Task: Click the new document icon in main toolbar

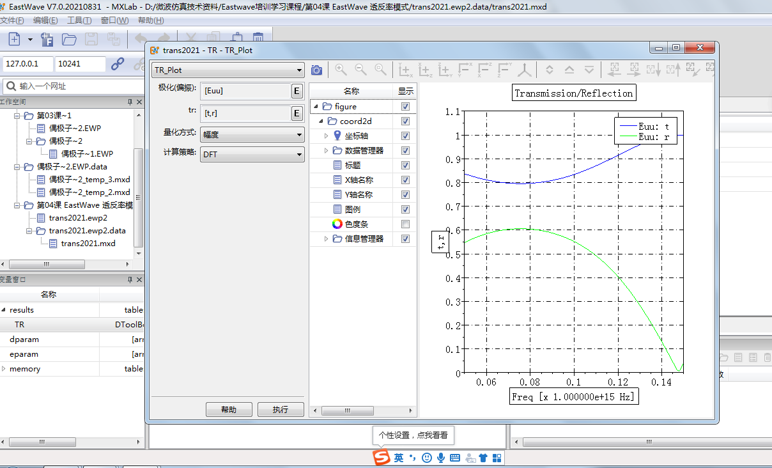Action: (13, 40)
